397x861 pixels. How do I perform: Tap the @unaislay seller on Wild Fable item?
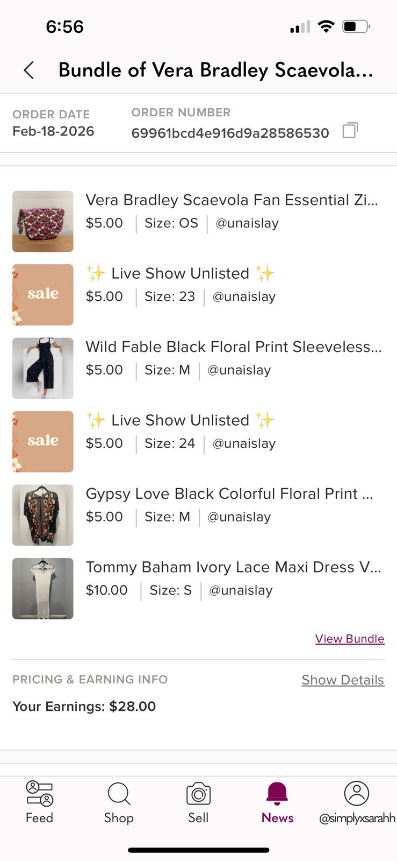tap(239, 370)
